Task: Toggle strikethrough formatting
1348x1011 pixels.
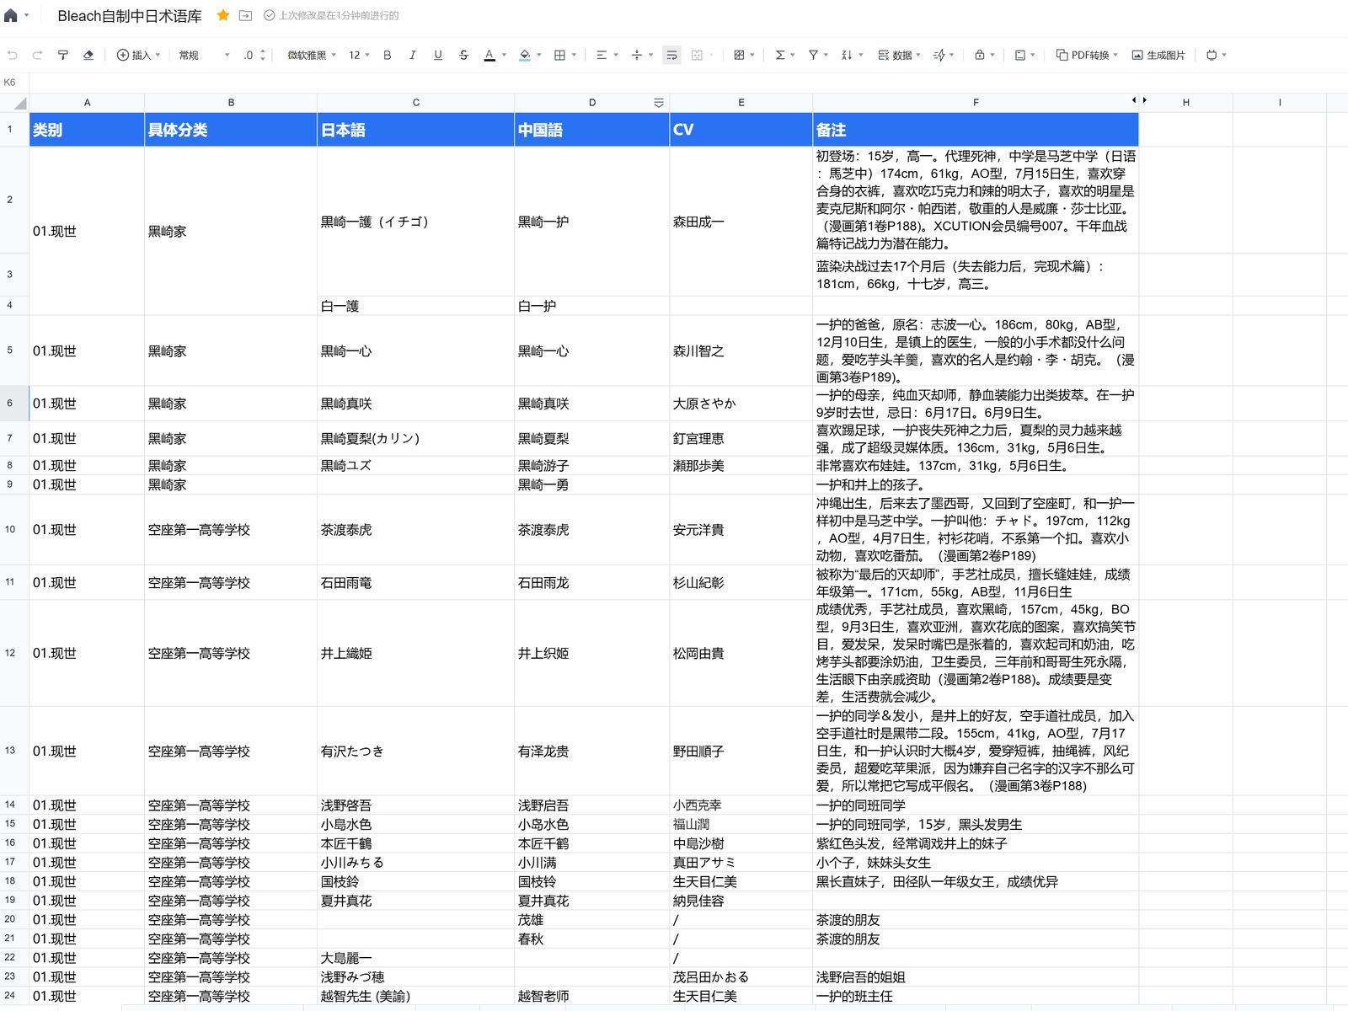Action: click(463, 55)
